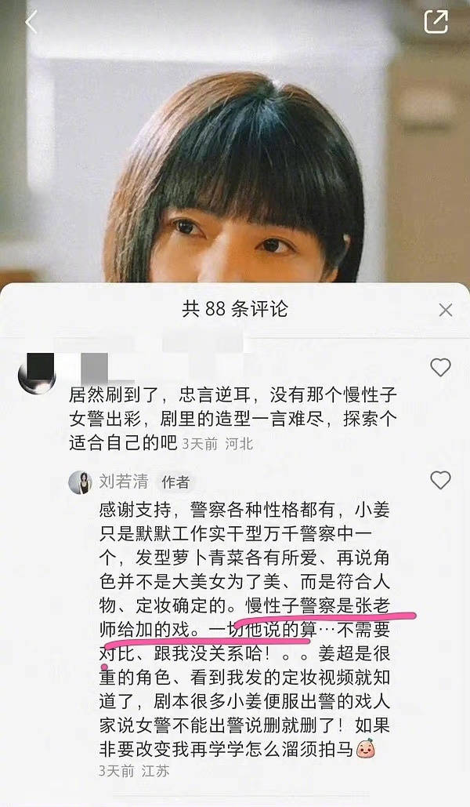
Task: Reply to the 忠言逆耳 comment text
Action: pos(233,419)
